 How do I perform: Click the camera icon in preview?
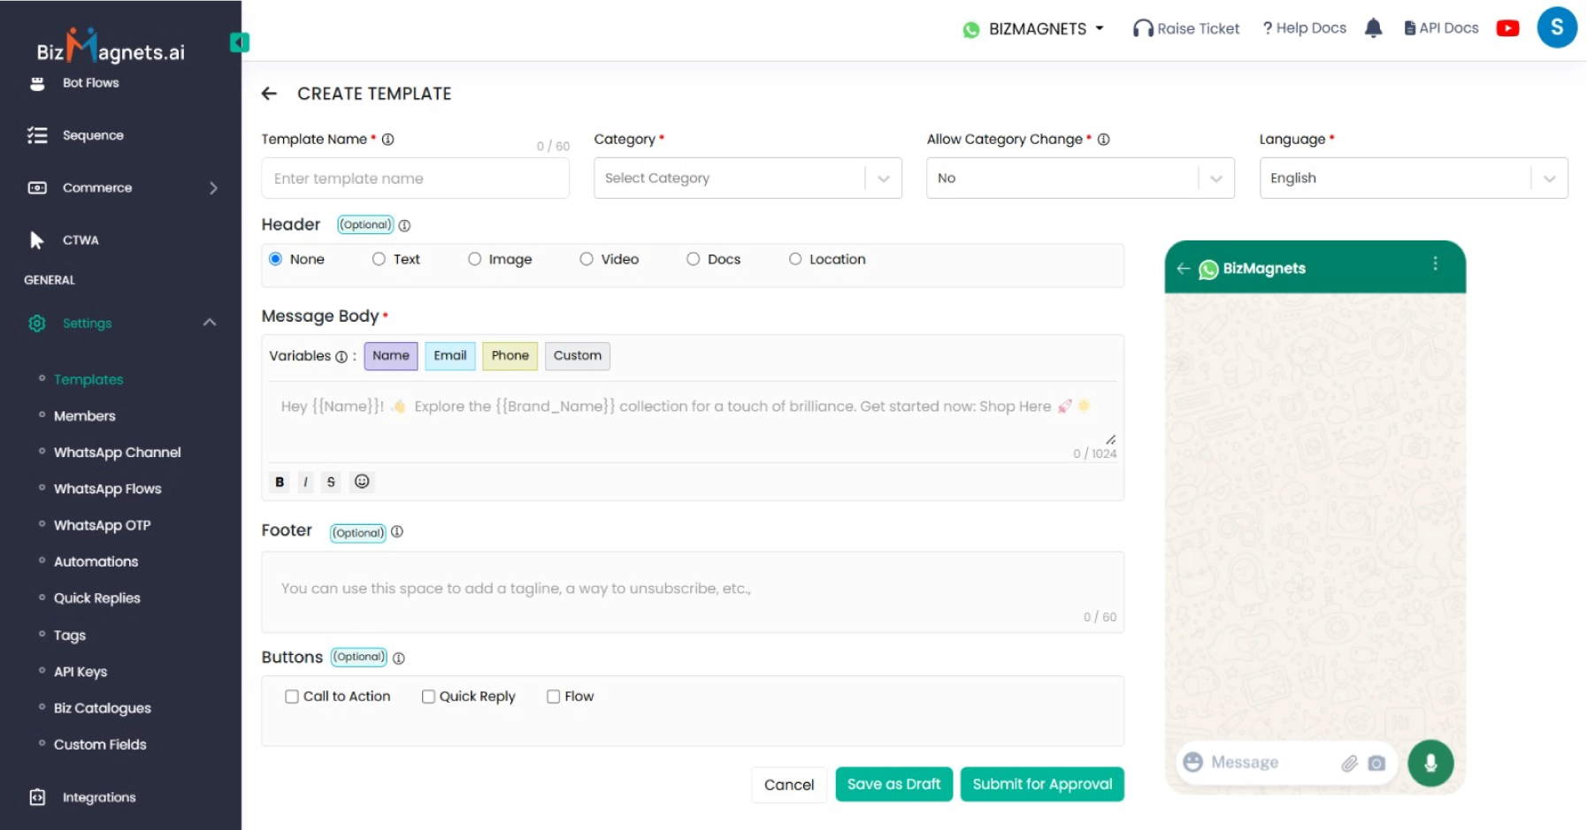point(1376,763)
